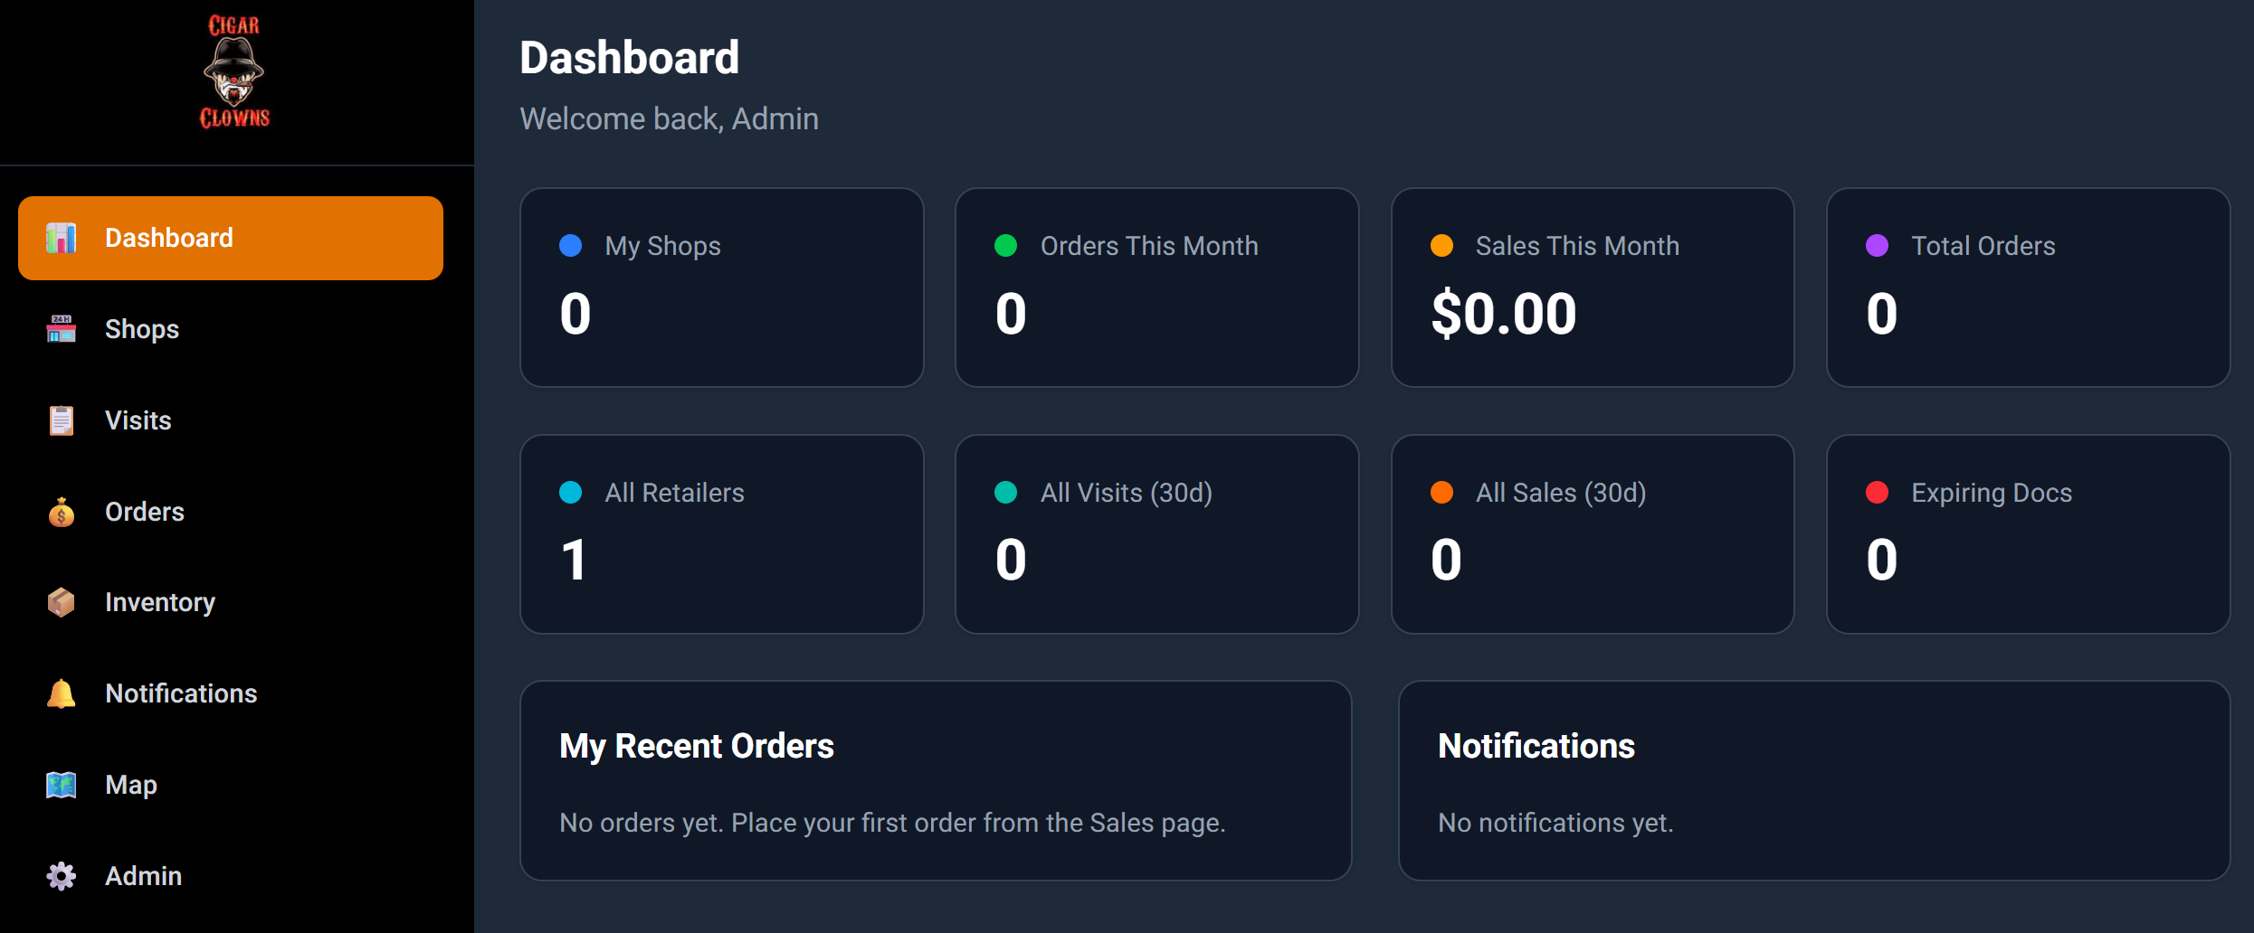Click the My Recent Orders panel

coord(935,780)
